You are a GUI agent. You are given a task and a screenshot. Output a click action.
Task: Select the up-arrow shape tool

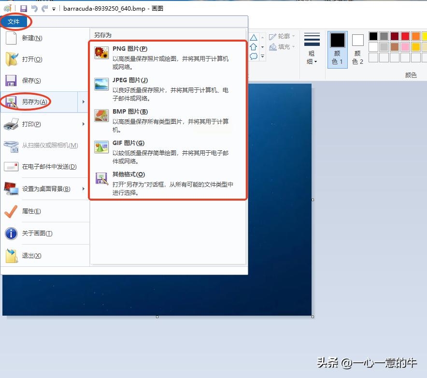point(254,47)
